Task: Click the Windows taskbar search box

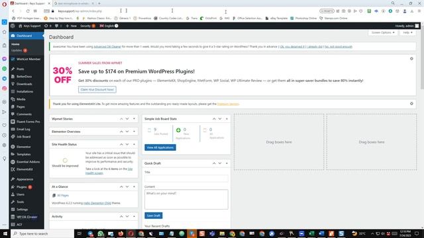Action: [x=42, y=233]
